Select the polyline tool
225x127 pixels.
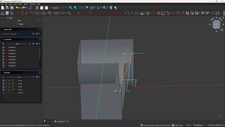coord(22,13)
